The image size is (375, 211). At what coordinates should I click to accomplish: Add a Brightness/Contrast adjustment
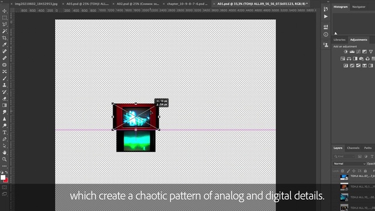[x=346, y=52]
